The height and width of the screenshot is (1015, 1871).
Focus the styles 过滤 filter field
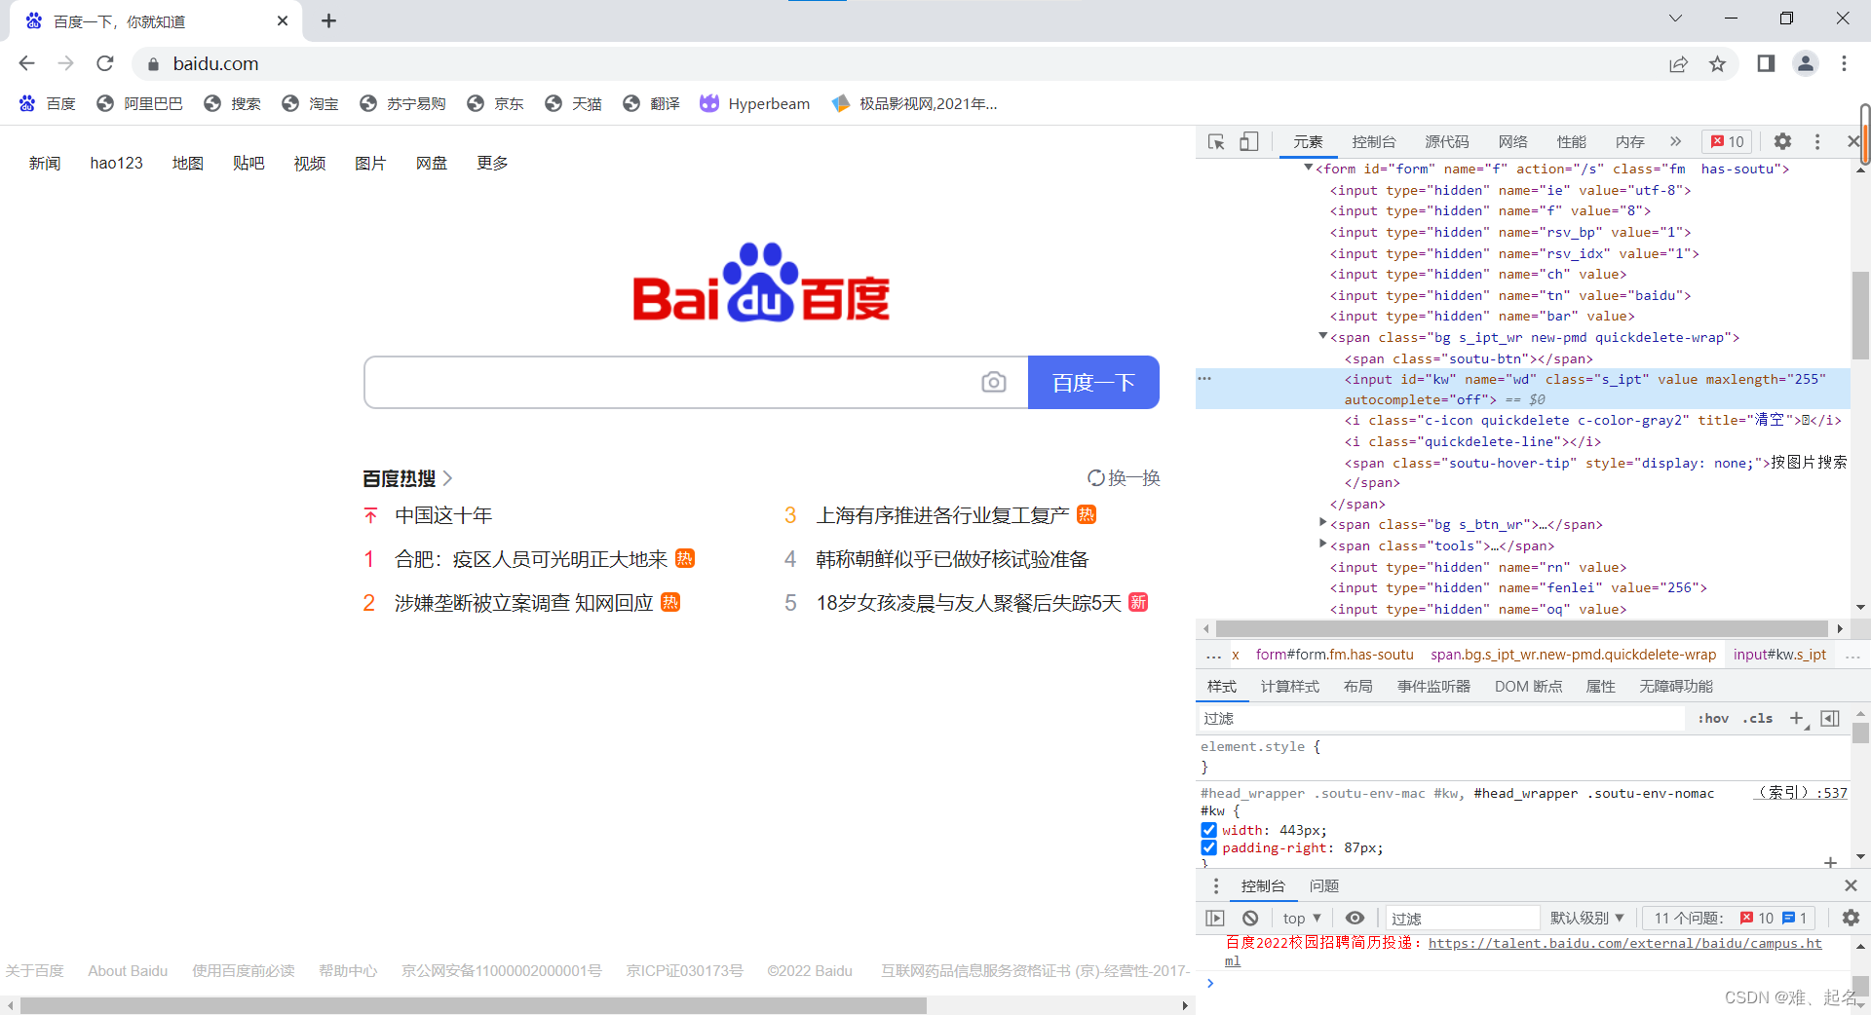coord(1440,718)
